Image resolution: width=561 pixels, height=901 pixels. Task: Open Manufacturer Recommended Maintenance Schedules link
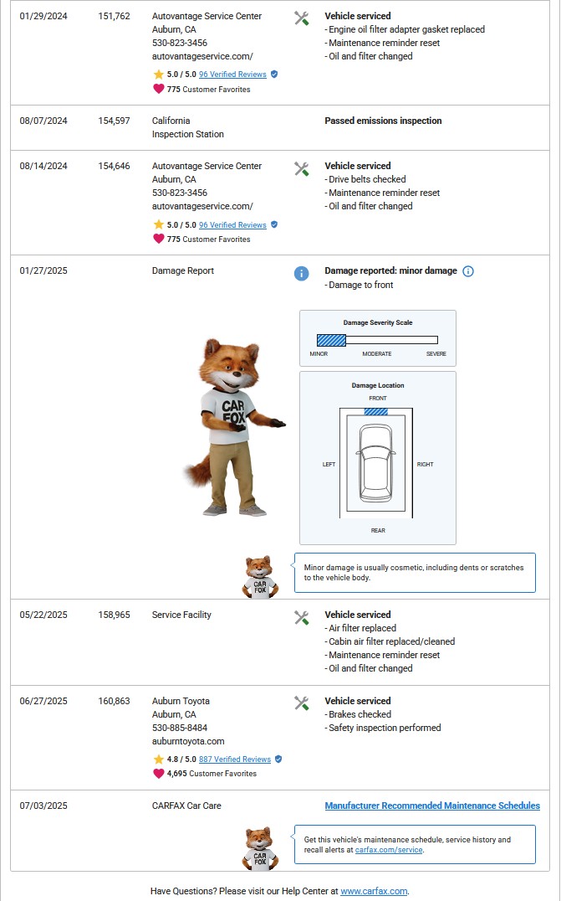[x=432, y=806]
